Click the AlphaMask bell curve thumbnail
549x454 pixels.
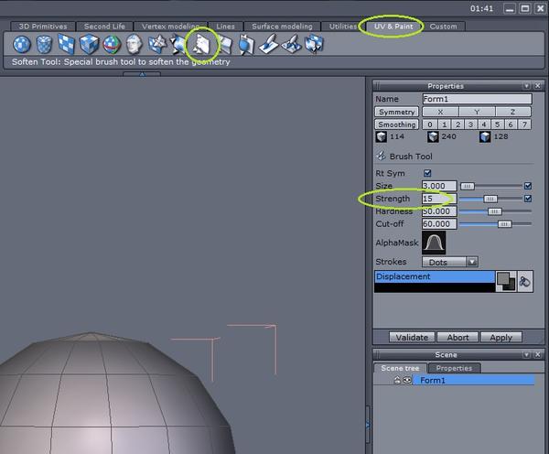pyautogui.click(x=434, y=243)
